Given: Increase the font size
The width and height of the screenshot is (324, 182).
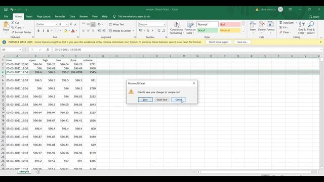Looking at the screenshot, I should (x=71, y=24).
